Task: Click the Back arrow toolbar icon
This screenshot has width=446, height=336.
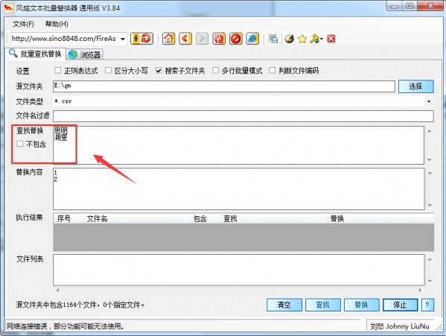Action: click(x=185, y=39)
